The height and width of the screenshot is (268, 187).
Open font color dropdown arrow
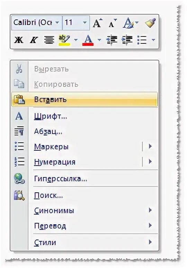click(99, 40)
